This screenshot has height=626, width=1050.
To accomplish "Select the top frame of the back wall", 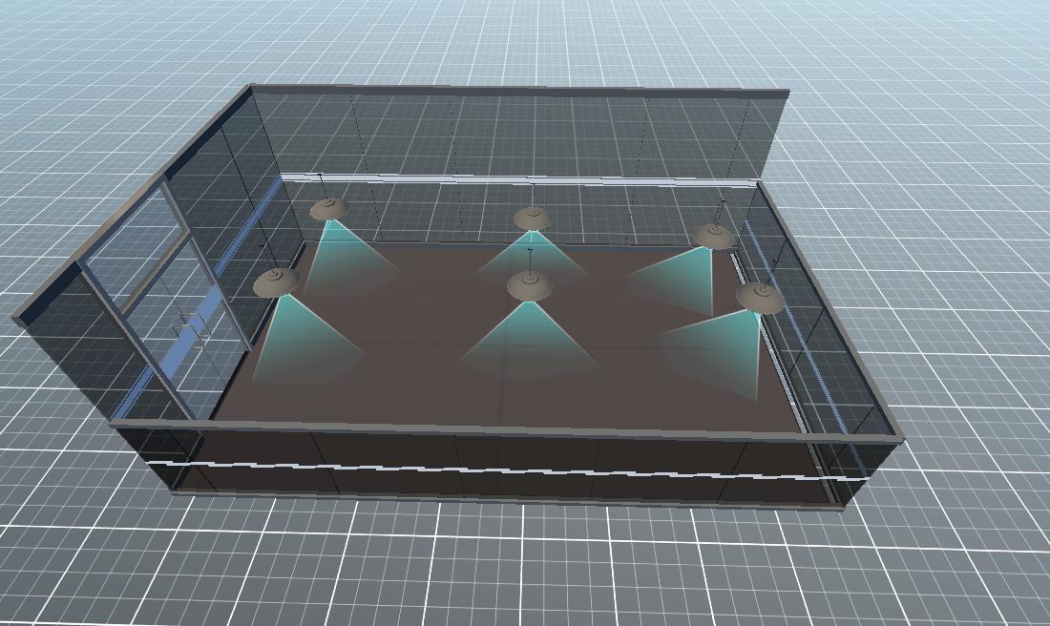I will pyautogui.click(x=520, y=91).
